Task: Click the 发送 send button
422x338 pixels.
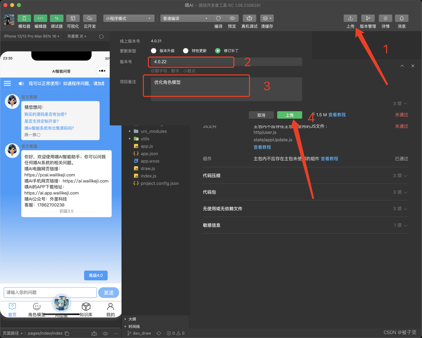Action: (x=108, y=292)
